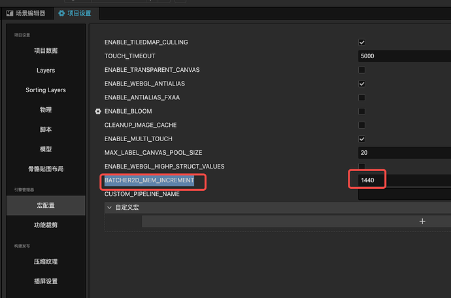Open 骨骼贴图布局 settings
The height and width of the screenshot is (298, 451).
point(46,169)
